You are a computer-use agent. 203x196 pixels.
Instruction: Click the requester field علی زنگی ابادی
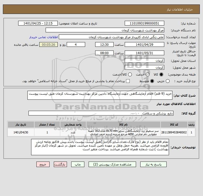[112, 37]
